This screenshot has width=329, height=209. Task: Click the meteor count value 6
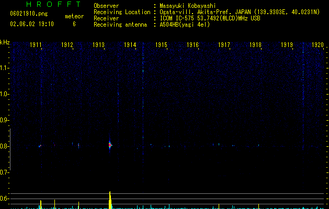pyautogui.click(x=74, y=24)
